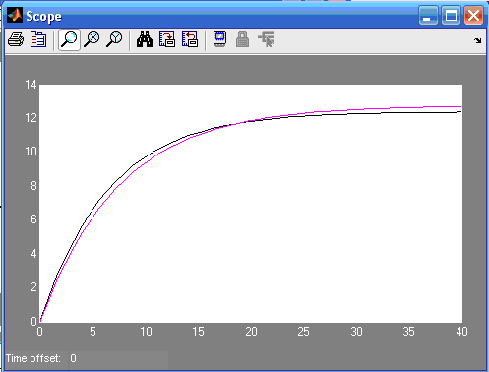489x372 pixels.
Task: Click the lock axes selection icon
Action: pyautogui.click(x=242, y=39)
